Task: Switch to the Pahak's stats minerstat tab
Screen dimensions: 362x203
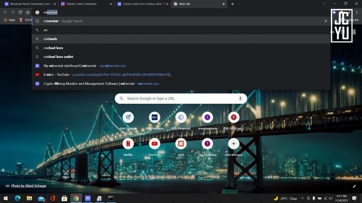Action: [86, 4]
